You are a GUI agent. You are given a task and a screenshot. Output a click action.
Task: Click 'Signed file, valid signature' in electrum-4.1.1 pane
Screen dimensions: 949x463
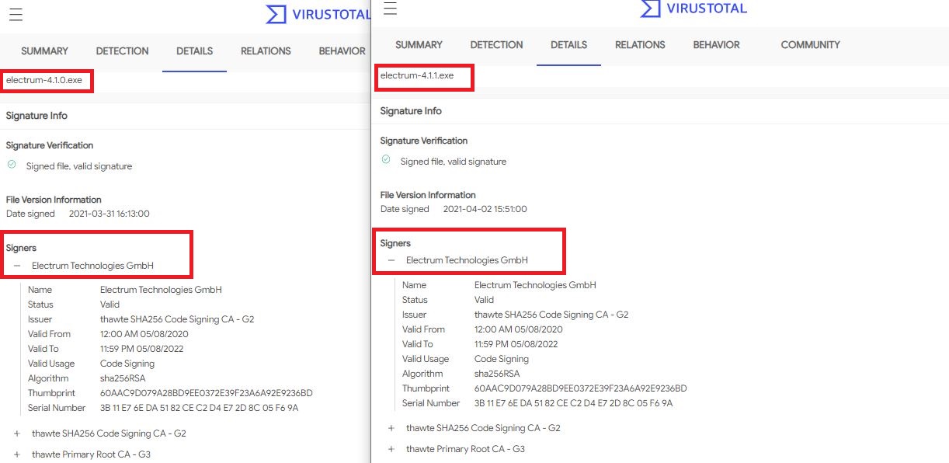click(x=454, y=162)
